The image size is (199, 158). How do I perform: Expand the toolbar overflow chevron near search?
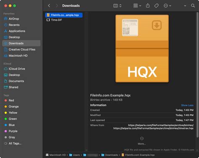click(x=185, y=6)
